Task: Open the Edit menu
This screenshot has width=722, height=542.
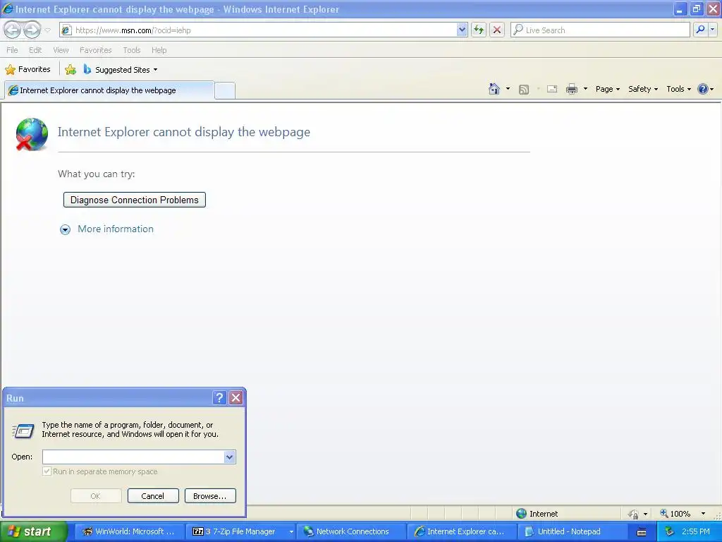Action: tap(35, 50)
